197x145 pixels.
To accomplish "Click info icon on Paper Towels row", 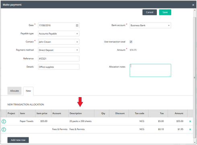I will (x=4, y=122).
